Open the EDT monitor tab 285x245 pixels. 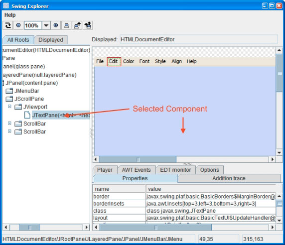coord(175,170)
